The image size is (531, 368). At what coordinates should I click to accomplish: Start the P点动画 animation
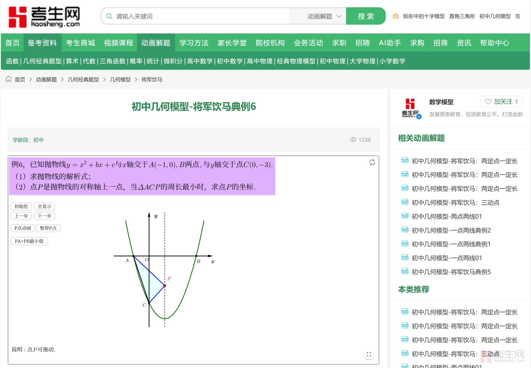pos(23,228)
